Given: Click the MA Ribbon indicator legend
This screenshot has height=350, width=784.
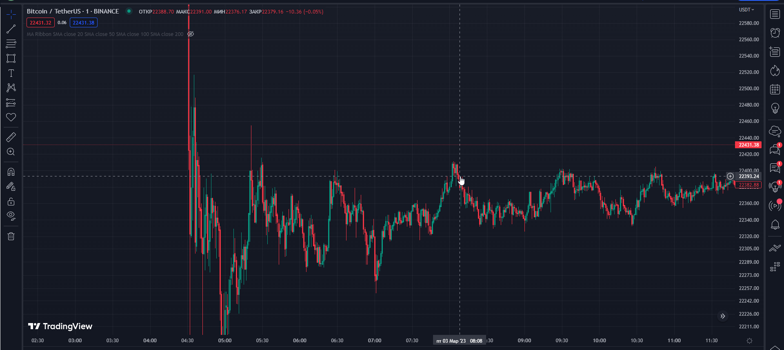Looking at the screenshot, I should [105, 34].
